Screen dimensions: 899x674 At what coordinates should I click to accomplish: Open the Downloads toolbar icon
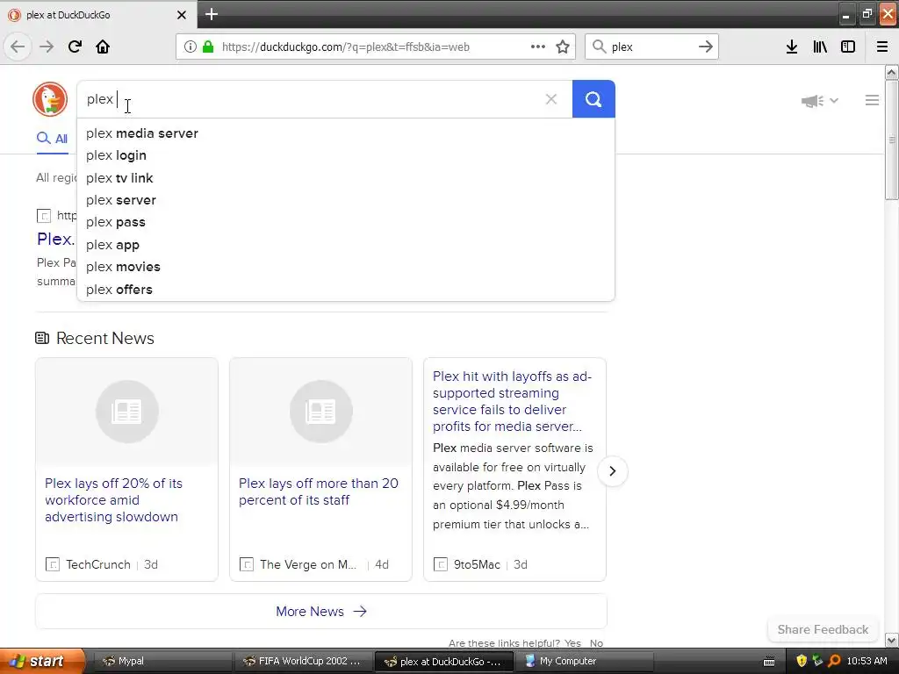coord(792,47)
